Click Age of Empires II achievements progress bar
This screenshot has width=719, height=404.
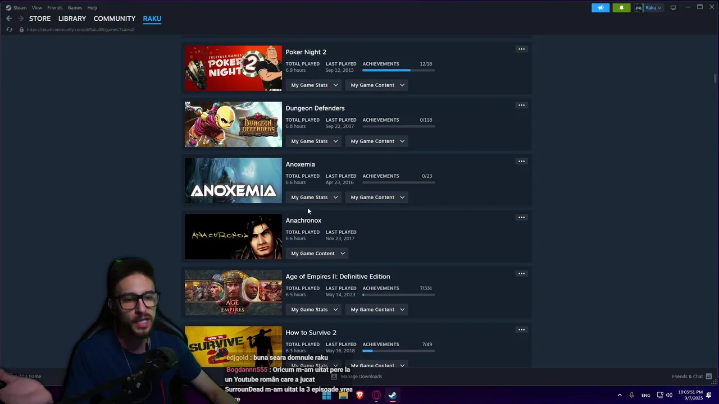pos(399,295)
